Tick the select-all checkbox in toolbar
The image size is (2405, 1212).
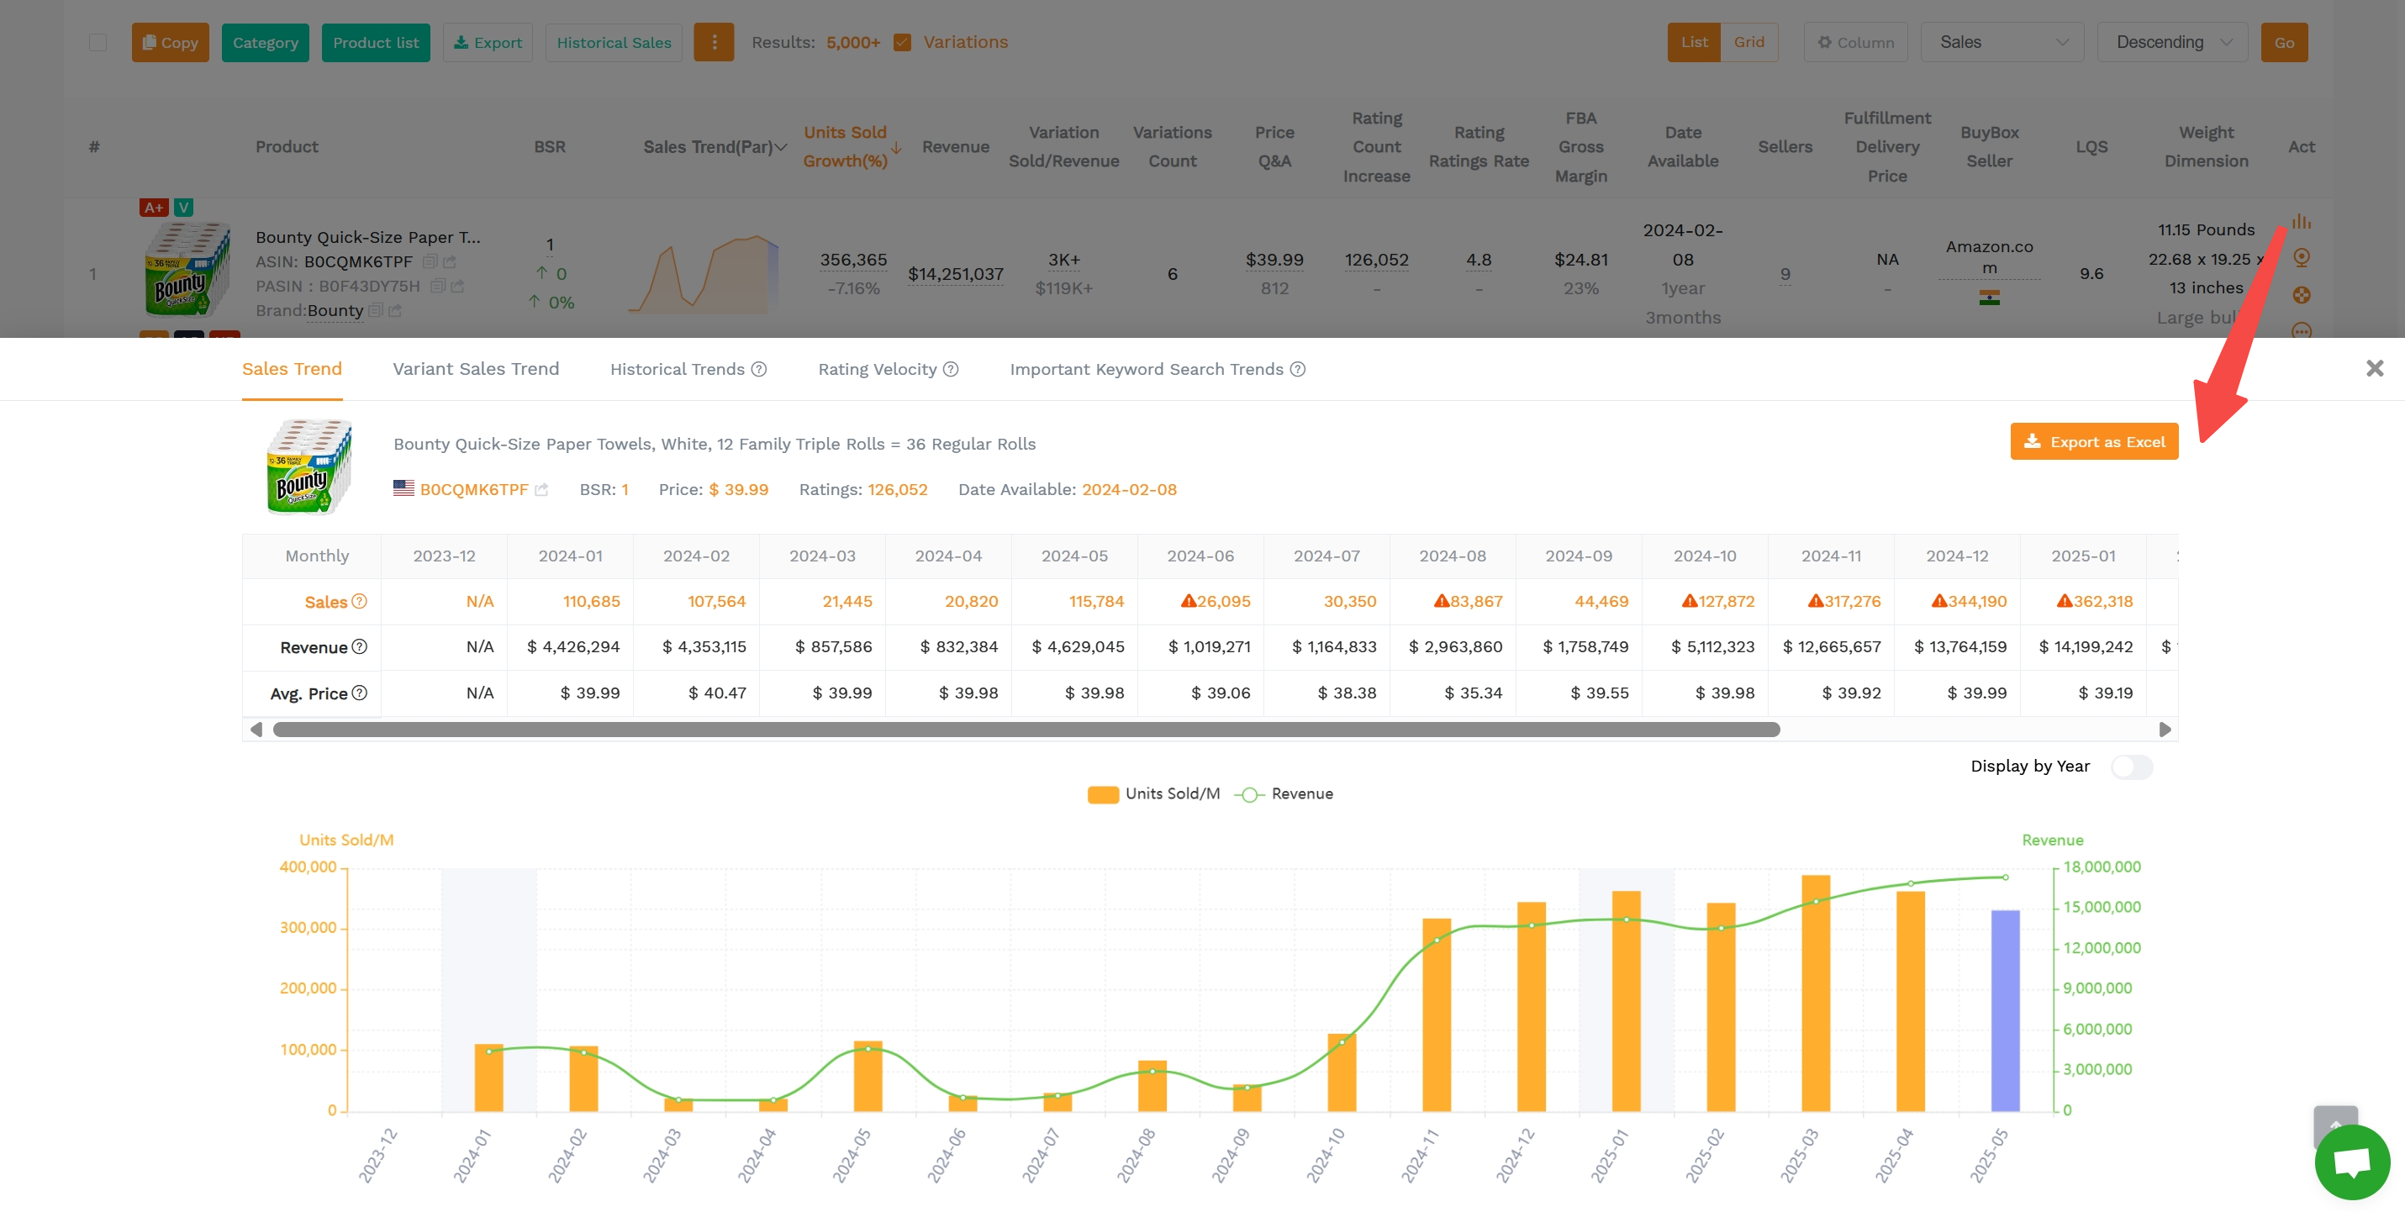point(98,42)
